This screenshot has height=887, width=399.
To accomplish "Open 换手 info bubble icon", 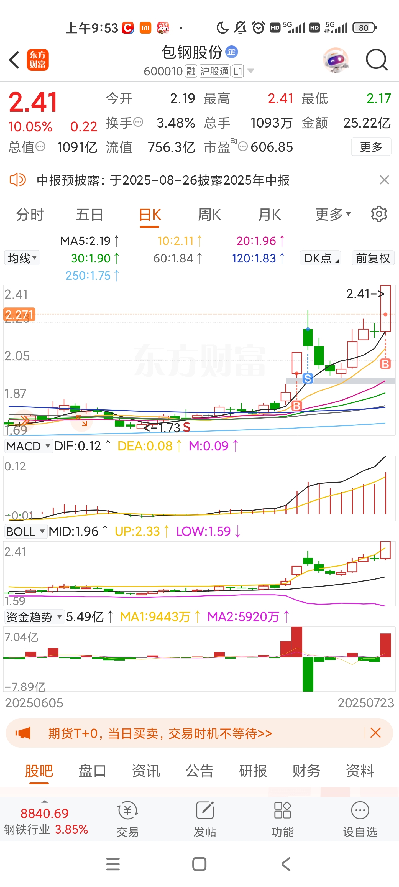I will click(x=138, y=122).
